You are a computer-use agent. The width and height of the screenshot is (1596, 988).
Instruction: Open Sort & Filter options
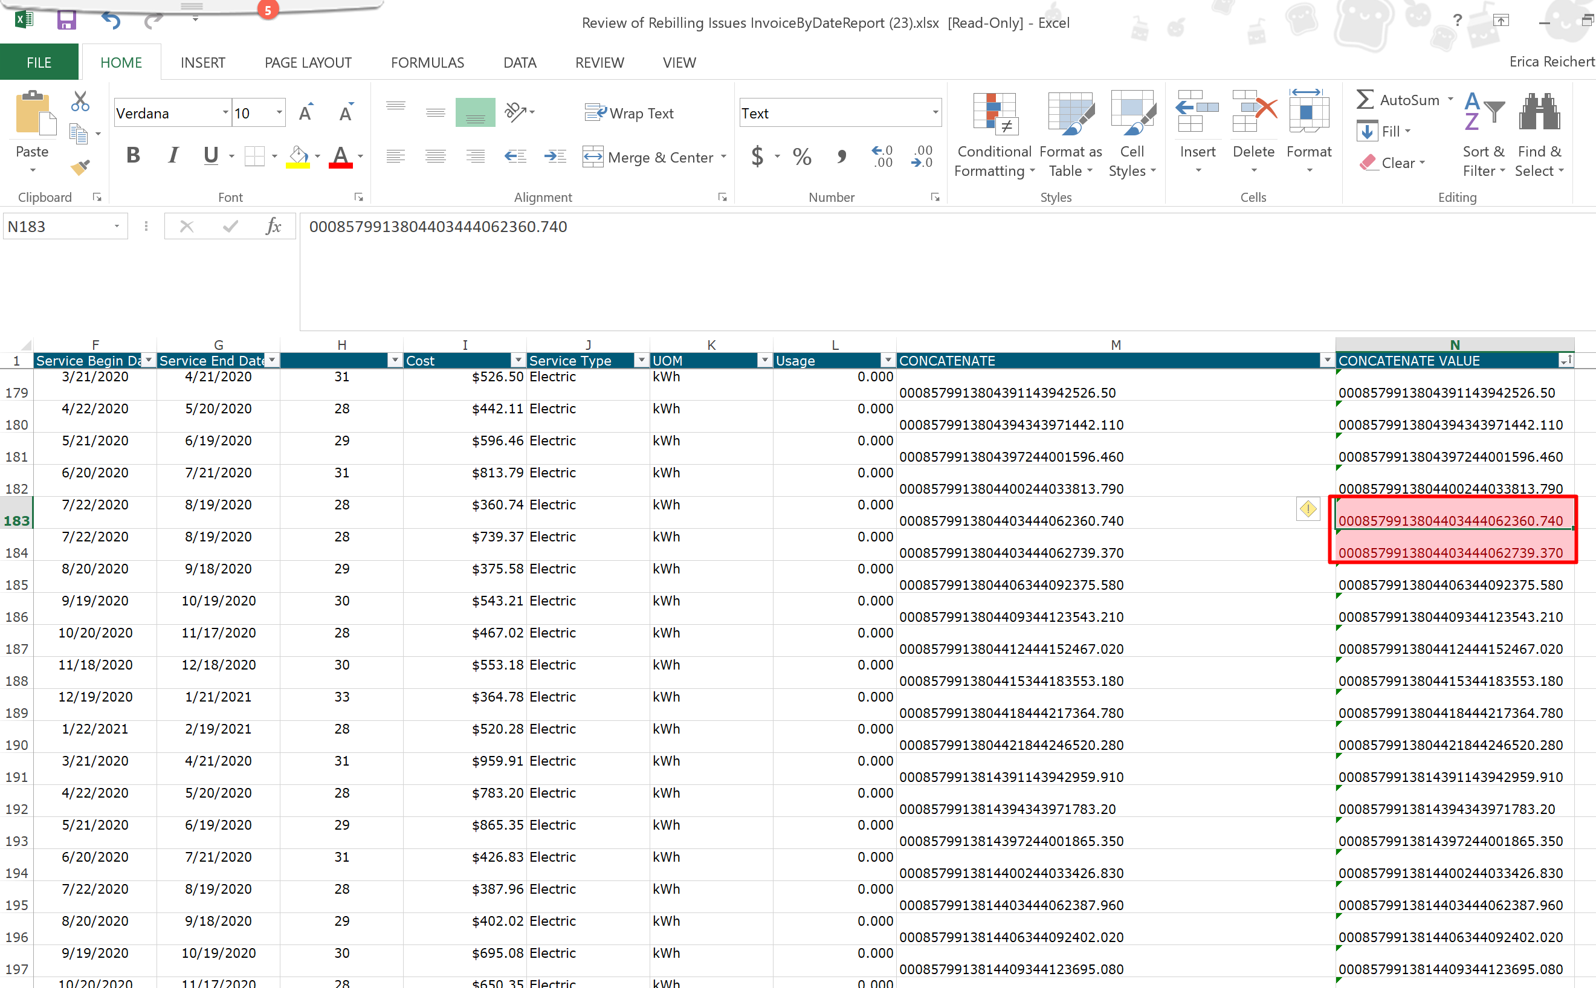tap(1482, 134)
